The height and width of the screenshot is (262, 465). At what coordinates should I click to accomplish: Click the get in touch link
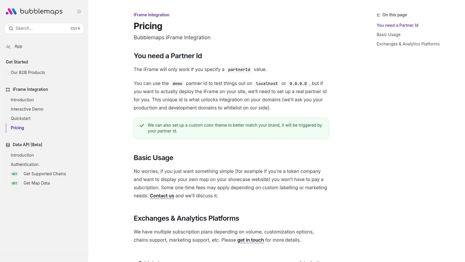coord(250,240)
